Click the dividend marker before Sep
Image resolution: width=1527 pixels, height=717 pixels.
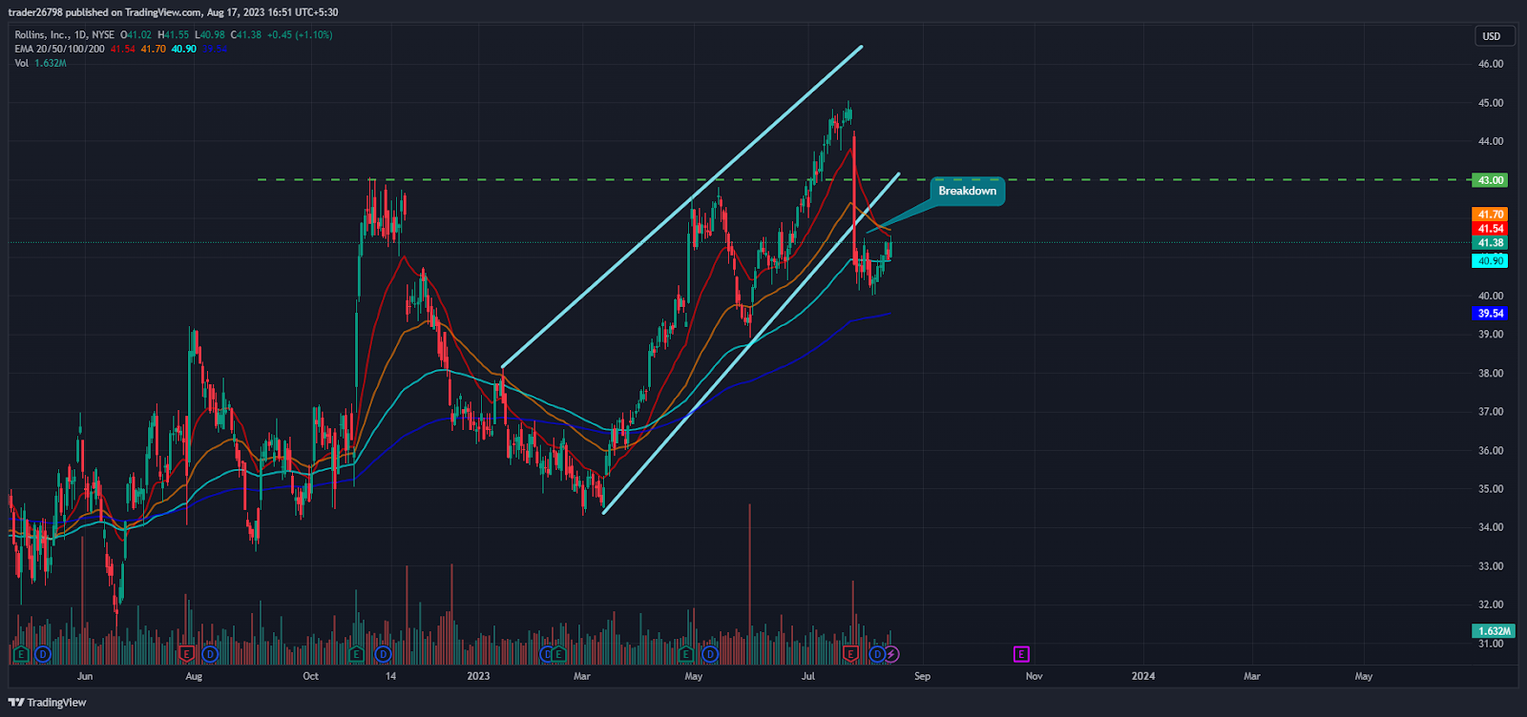point(877,654)
